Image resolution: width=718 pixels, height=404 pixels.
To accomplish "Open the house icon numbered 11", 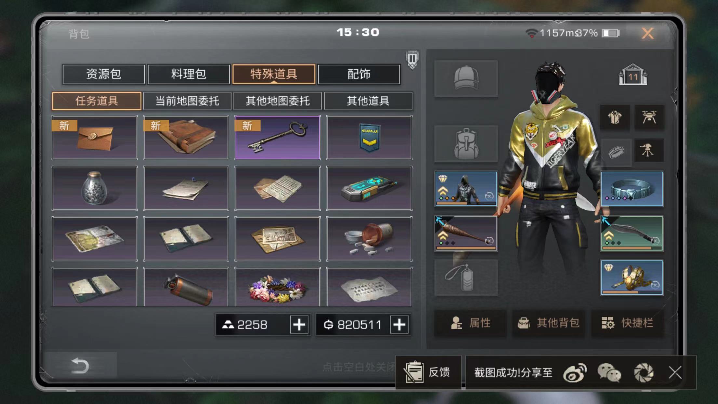I will [x=633, y=74].
